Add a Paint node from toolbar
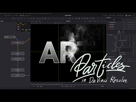 tap(22, 18)
